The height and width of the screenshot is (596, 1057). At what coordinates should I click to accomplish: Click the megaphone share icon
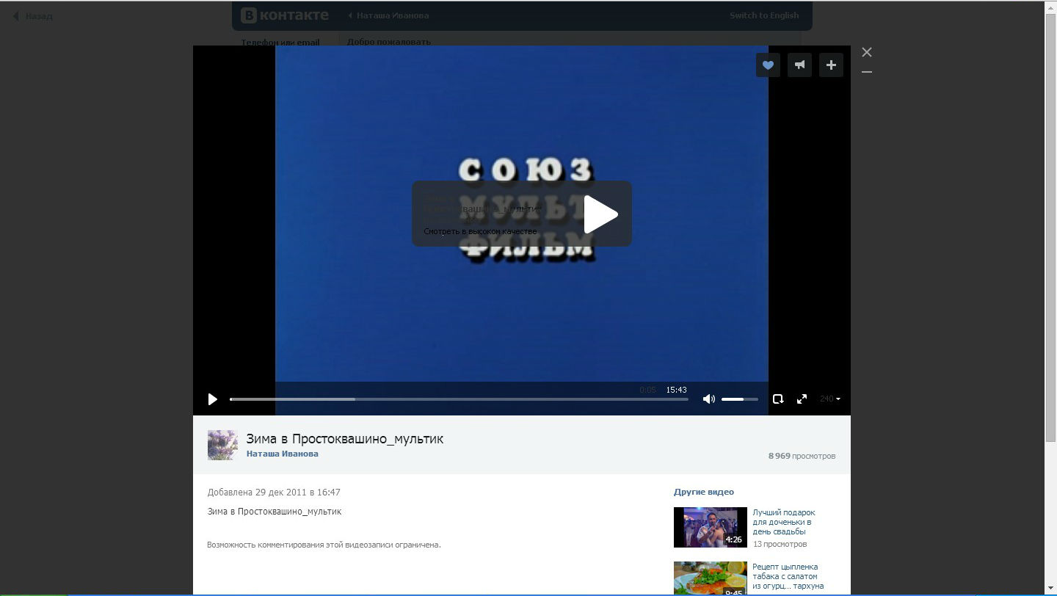pos(799,65)
